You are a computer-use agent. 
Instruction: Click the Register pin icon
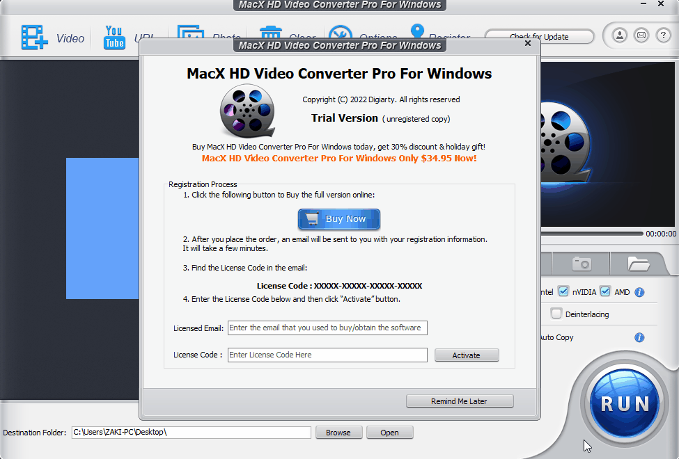point(417,31)
